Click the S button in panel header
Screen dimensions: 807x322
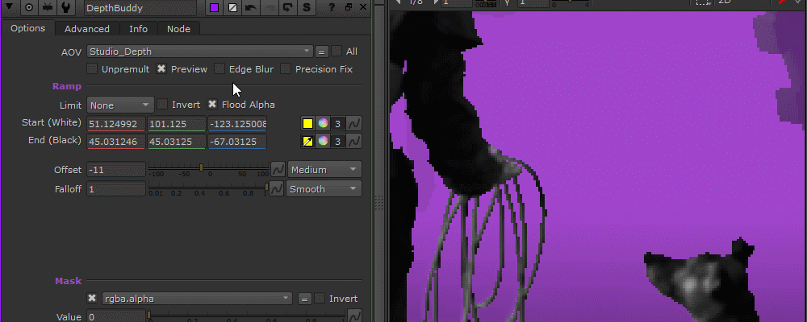[307, 8]
